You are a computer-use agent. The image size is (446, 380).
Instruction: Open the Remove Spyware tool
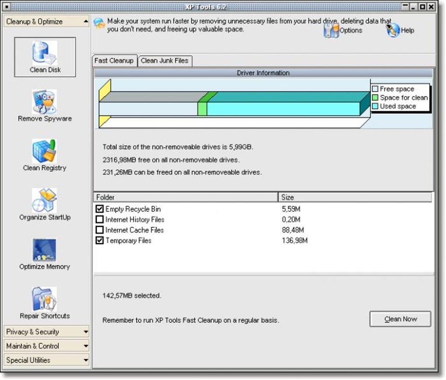point(45,104)
